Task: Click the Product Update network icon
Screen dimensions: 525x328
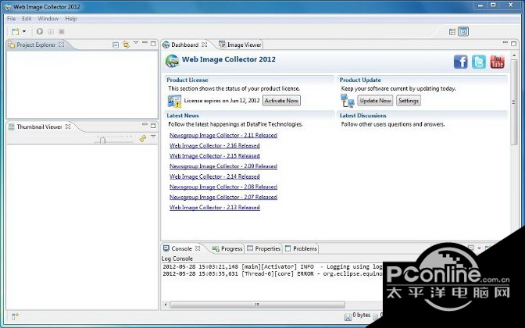Action: click(347, 101)
